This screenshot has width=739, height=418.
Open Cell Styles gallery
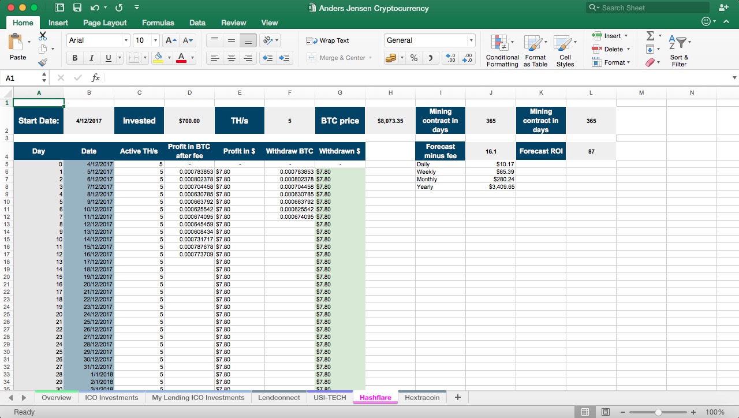(565, 51)
